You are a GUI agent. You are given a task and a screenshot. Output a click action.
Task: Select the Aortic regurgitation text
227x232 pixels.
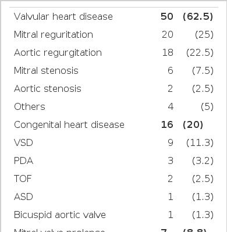pyautogui.click(x=58, y=53)
